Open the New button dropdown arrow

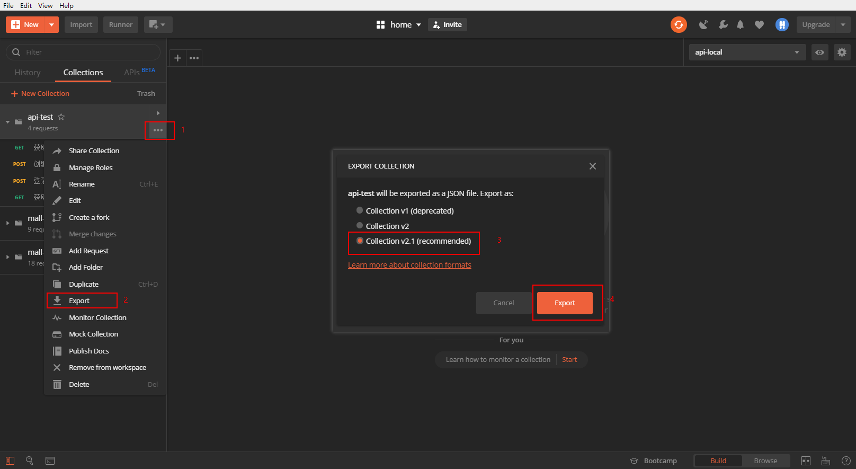point(51,24)
